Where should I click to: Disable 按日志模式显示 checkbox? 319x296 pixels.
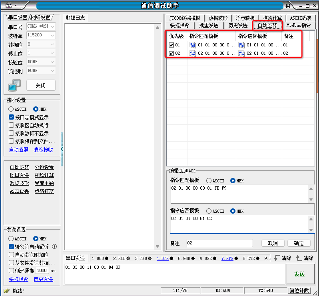click(x=11, y=117)
